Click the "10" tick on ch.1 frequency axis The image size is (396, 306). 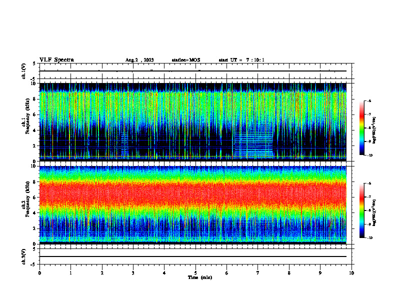click(x=33, y=83)
